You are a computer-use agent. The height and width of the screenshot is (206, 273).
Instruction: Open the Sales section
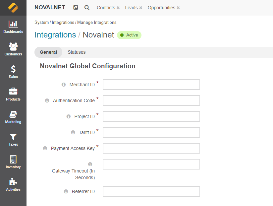(13, 72)
